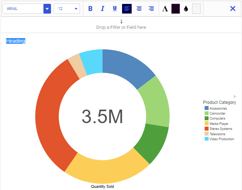The height and width of the screenshot is (190, 242).
Task: Open the background fill droplet icon
Action: (x=186, y=9)
